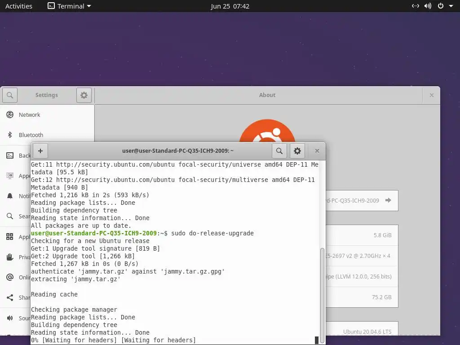Click the Privacy hand icon in sidebar
This screenshot has width=460, height=345.
click(10, 257)
